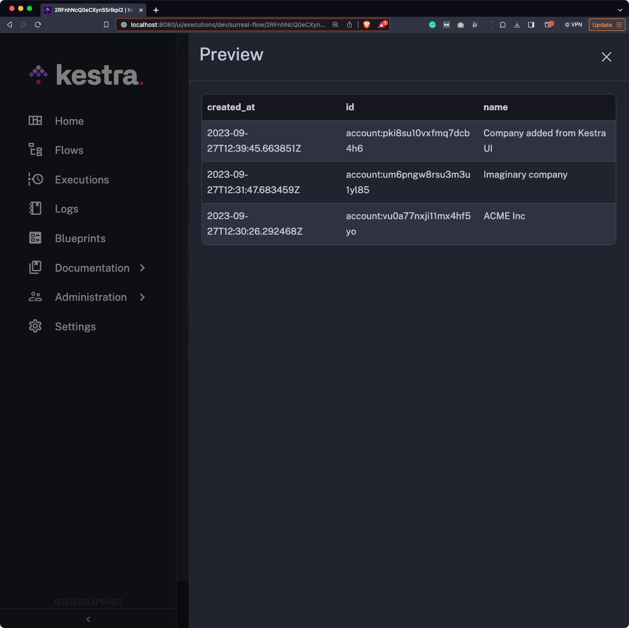The image size is (629, 628).
Task: Select the Blueprints menu label
Action: coord(80,238)
